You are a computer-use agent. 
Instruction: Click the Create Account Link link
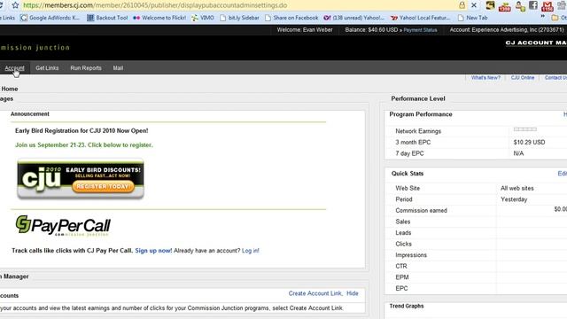(315, 293)
